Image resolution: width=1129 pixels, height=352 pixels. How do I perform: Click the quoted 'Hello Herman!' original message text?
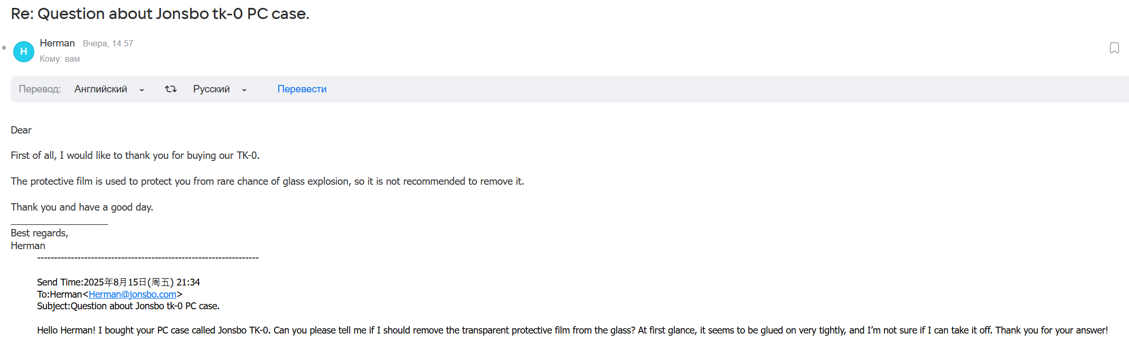tap(572, 330)
